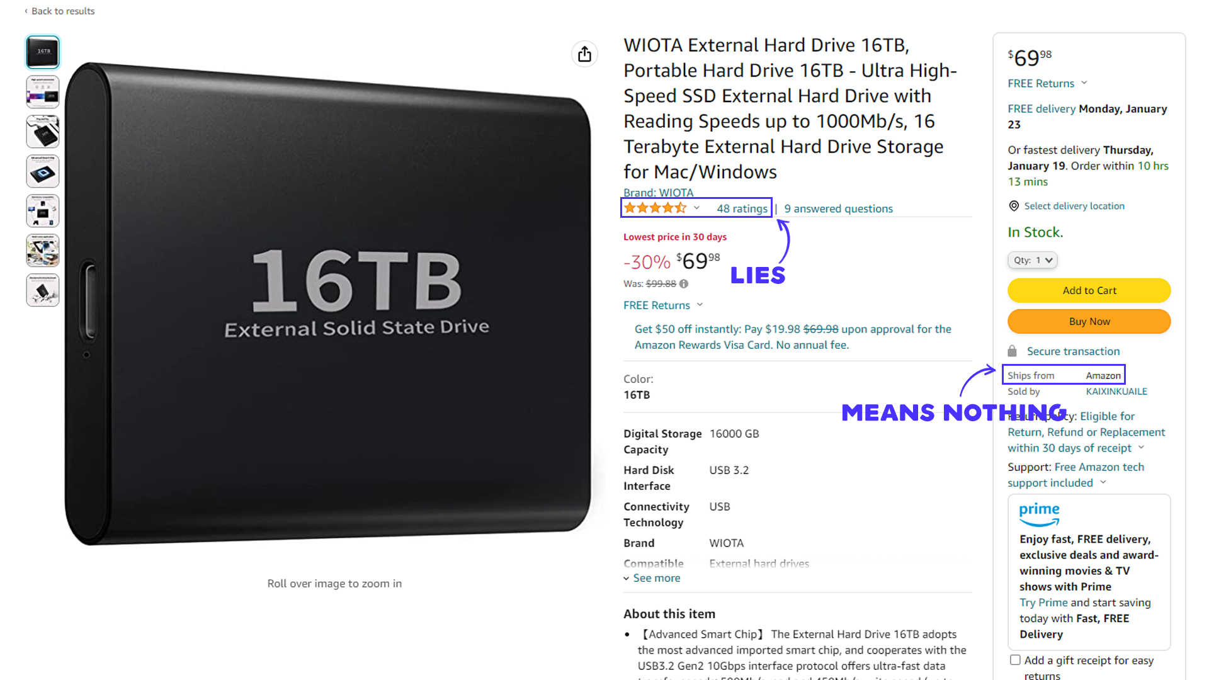Viewport: 1209px width, 680px height.
Task: Click Add to Cart button
Action: (1089, 290)
